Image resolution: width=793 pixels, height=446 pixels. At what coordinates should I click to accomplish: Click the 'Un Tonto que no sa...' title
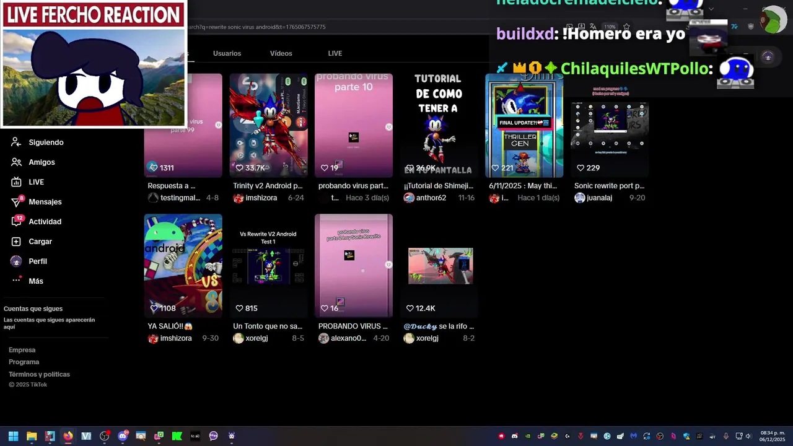coord(268,326)
